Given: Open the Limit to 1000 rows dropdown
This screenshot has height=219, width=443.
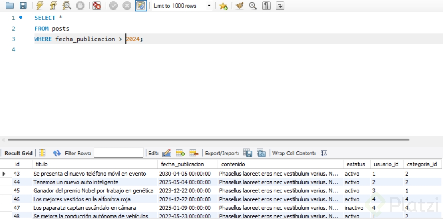Looking at the screenshot, I should pyautogui.click(x=182, y=6).
